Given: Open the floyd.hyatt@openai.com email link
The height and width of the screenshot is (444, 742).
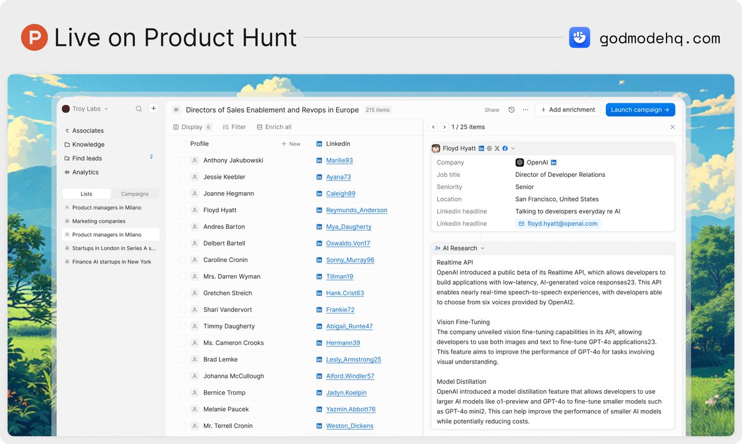Looking at the screenshot, I should coord(558,224).
